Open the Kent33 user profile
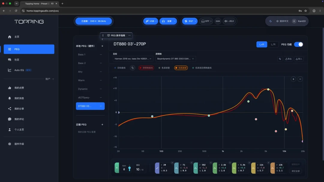The width and height of the screenshot is (324, 182). coord(299,21)
